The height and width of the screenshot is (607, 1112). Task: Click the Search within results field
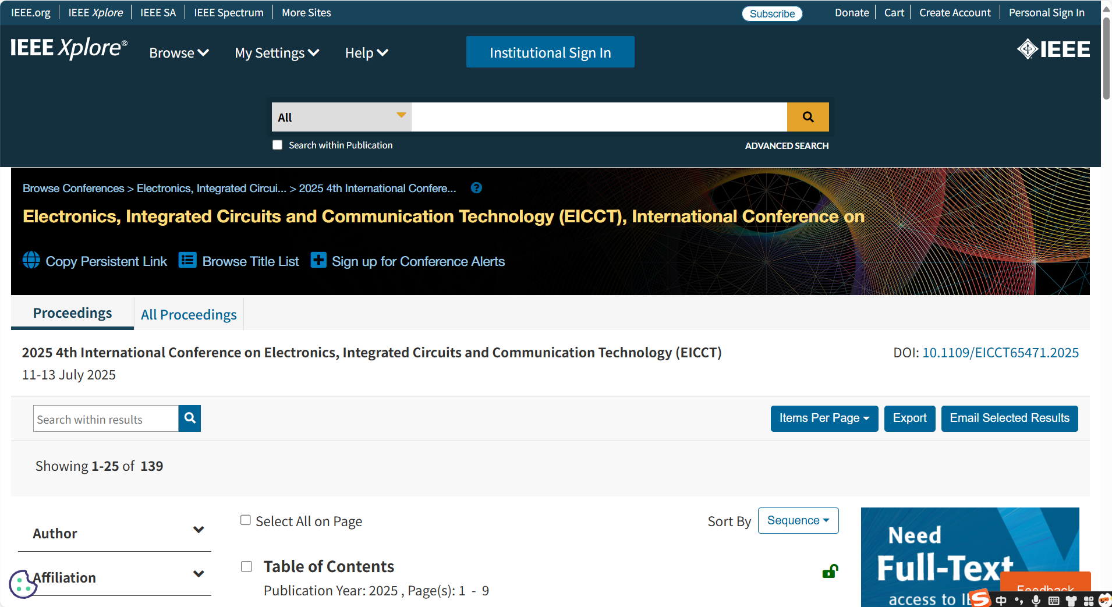point(105,418)
